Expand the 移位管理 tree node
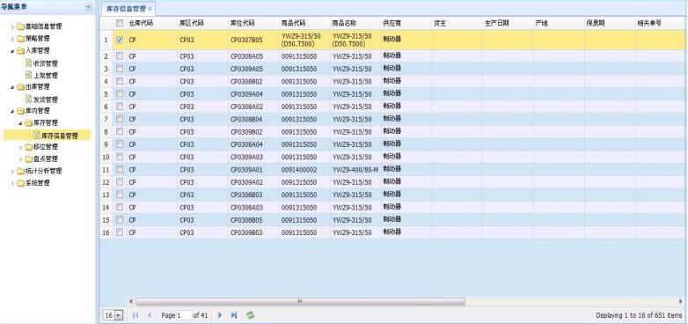The height and width of the screenshot is (324, 688). (x=20, y=147)
